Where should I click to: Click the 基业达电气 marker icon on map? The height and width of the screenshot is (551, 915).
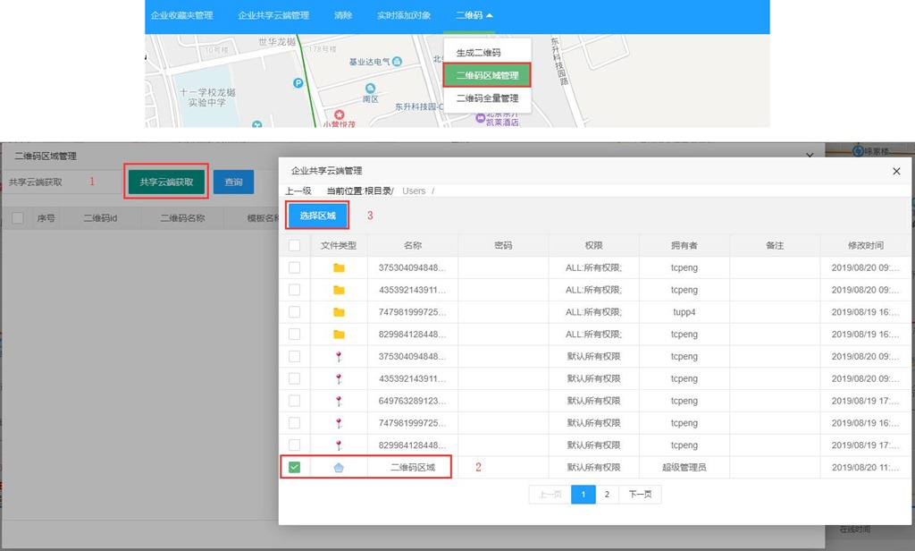point(397,62)
